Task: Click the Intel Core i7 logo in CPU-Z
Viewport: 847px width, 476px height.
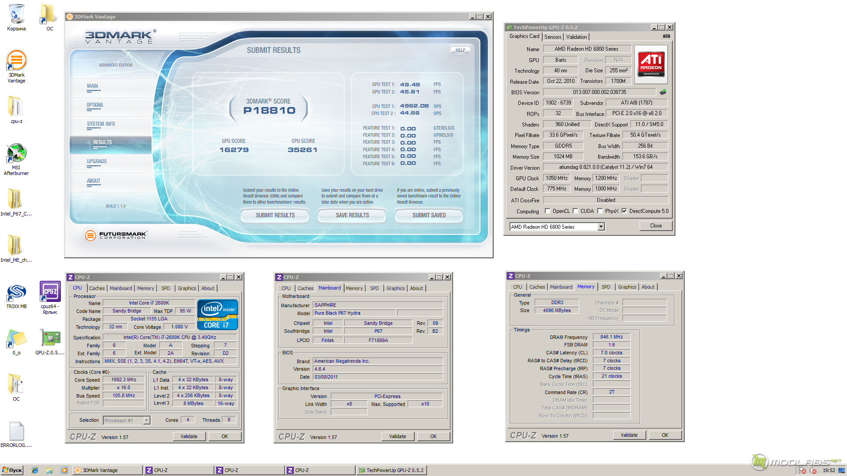Action: [x=217, y=315]
